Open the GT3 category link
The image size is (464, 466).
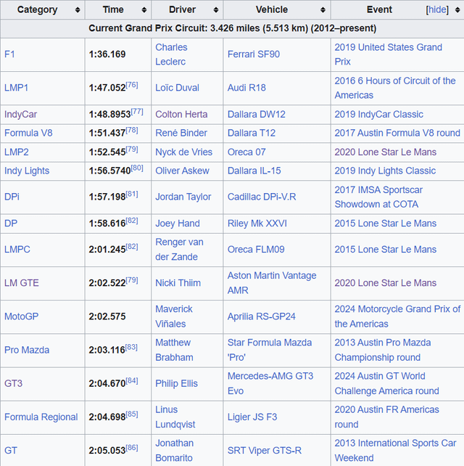(x=13, y=384)
